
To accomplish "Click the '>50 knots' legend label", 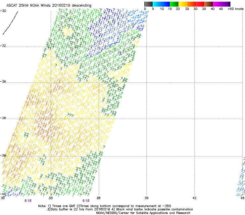I will (235, 9).
